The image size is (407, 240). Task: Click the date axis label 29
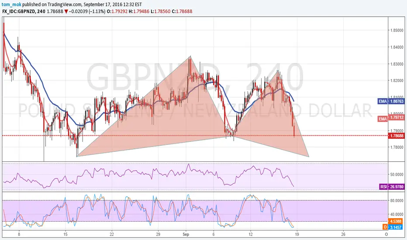(159, 234)
